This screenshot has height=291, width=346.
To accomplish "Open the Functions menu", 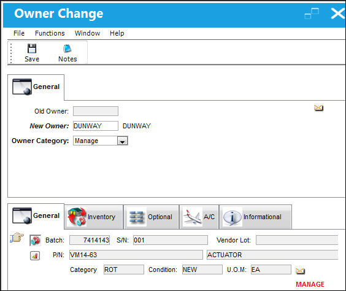I will [x=50, y=33].
